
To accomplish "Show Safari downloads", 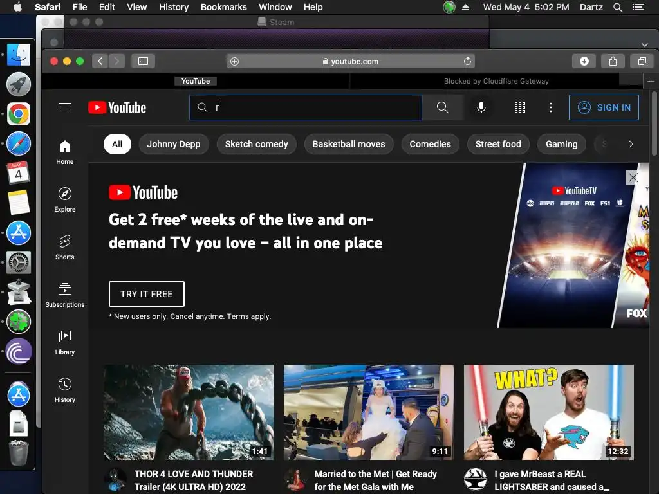I will (584, 61).
